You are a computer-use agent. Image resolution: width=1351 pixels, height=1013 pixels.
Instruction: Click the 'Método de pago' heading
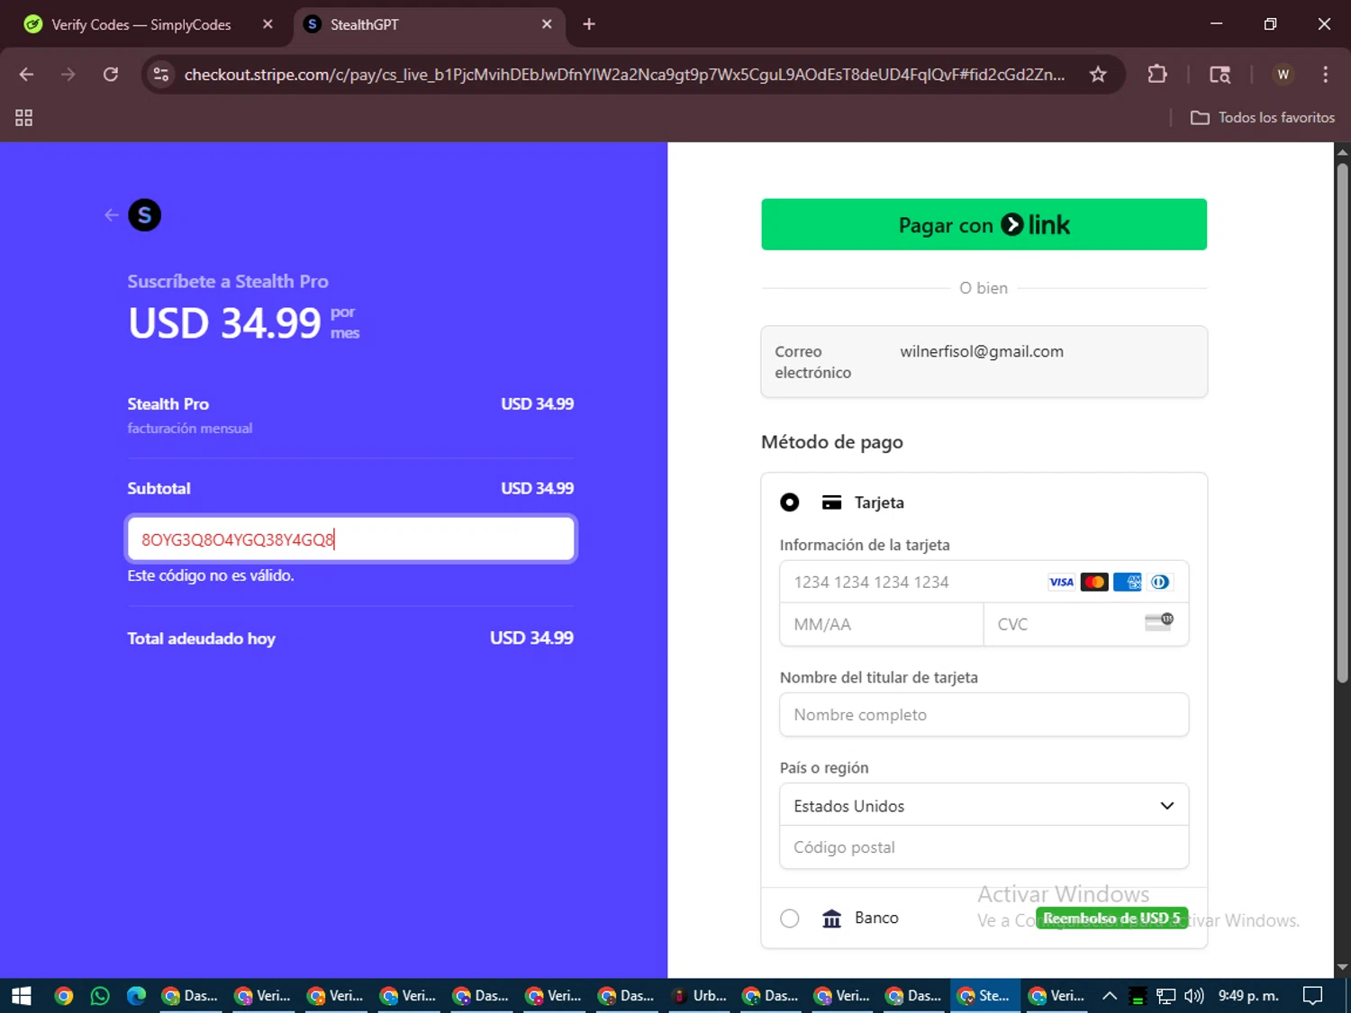pos(831,442)
